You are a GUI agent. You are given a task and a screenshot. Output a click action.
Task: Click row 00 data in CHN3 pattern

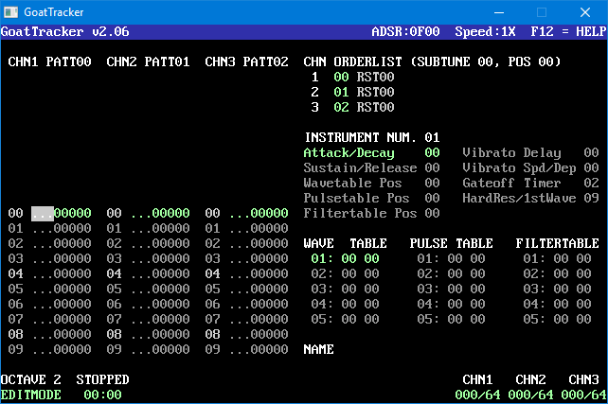(259, 213)
